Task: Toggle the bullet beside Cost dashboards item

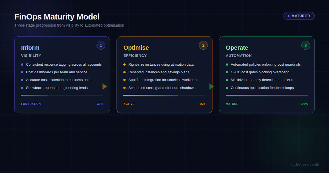Action: tap(22, 72)
